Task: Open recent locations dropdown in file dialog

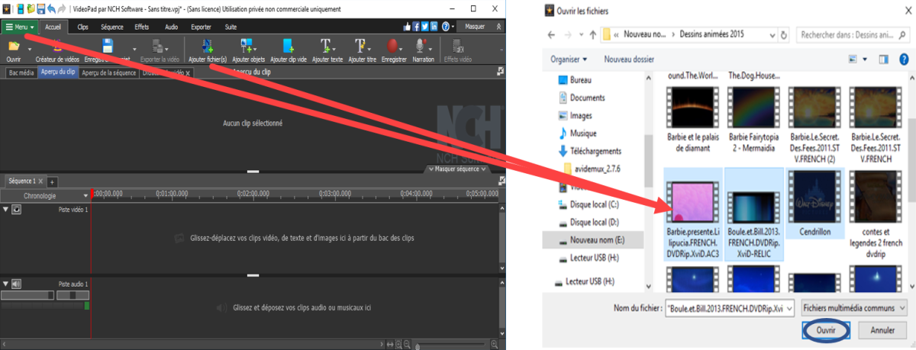Action: tap(582, 35)
